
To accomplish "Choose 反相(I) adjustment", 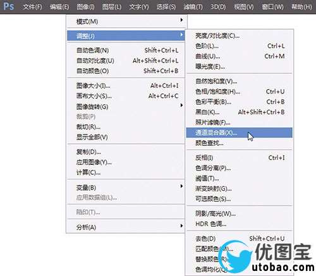I will click(x=240, y=157).
